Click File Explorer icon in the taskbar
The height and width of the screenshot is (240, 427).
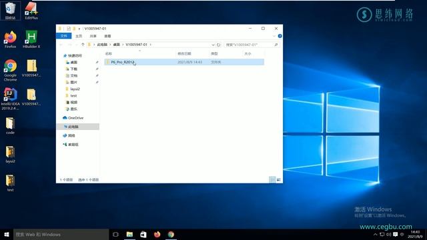point(129,234)
